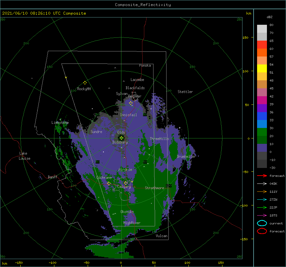The image size is (286, 267).
Task: Click the cyan current ellipse in the legend
Action: pos(262,223)
